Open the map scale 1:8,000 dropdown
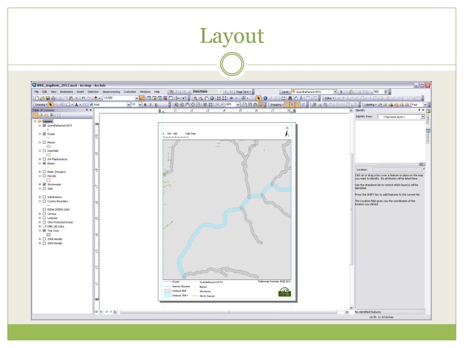This screenshot has height=348, width=464. tap(137, 98)
